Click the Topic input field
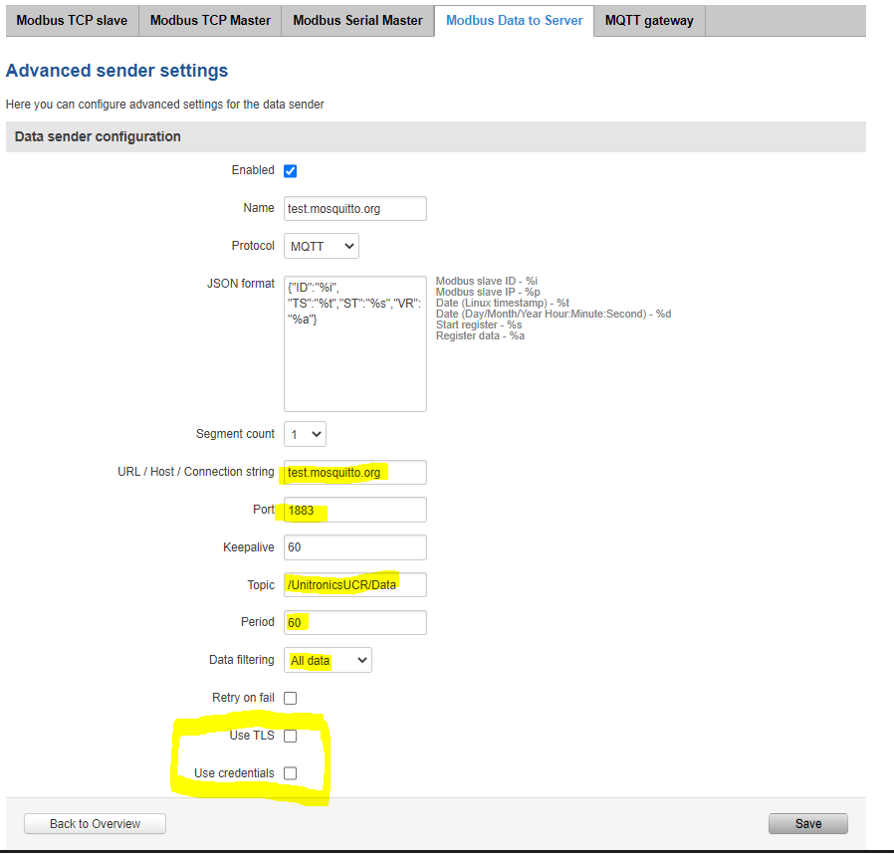 354,584
